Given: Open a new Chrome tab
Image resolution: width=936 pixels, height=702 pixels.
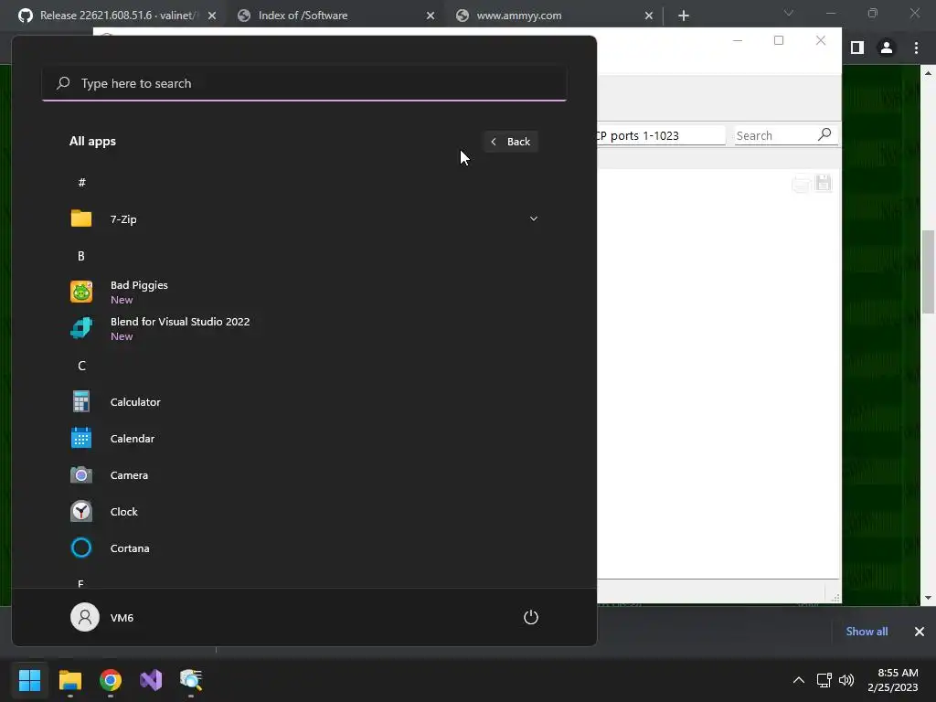Looking at the screenshot, I should (684, 16).
